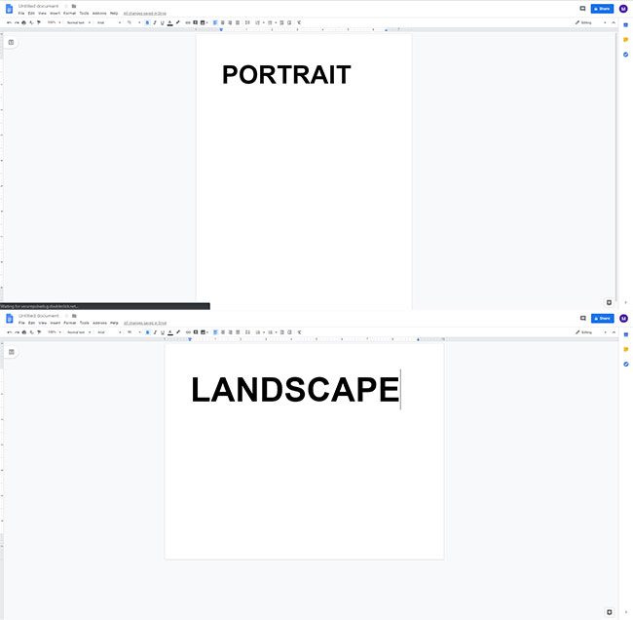This screenshot has width=633, height=620.
Task: Open Arial font dropdown in LANDSCAPE window
Action: click(x=109, y=332)
